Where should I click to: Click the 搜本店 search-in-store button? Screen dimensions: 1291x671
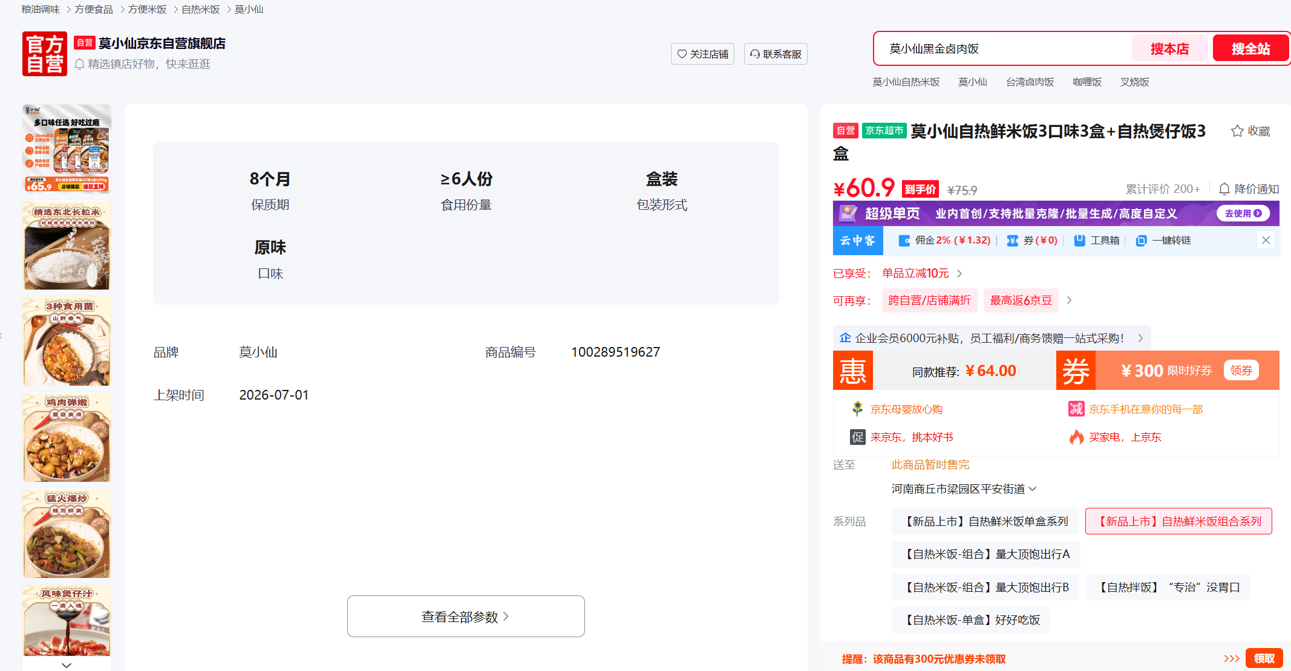pyautogui.click(x=1169, y=48)
